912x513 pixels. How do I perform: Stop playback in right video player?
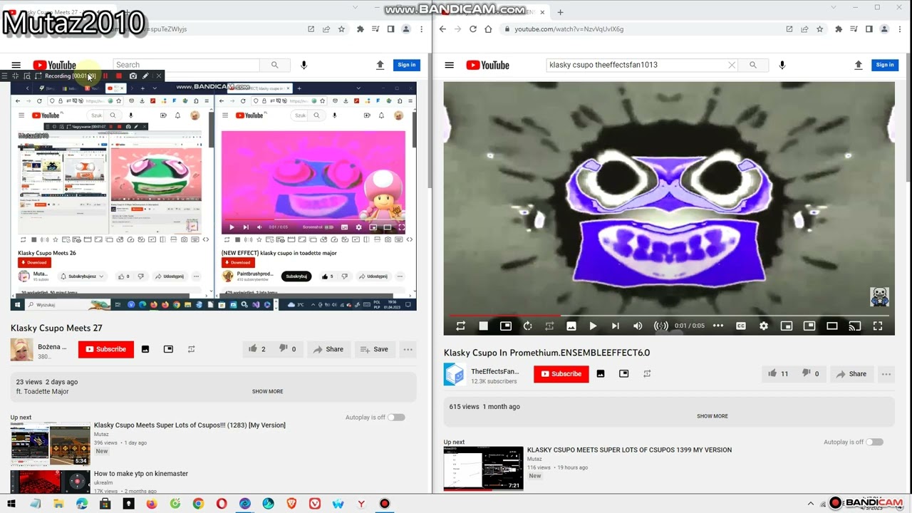[x=483, y=326]
